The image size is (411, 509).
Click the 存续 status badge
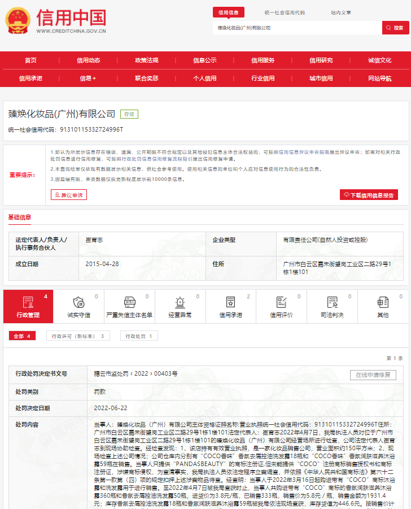point(129,114)
